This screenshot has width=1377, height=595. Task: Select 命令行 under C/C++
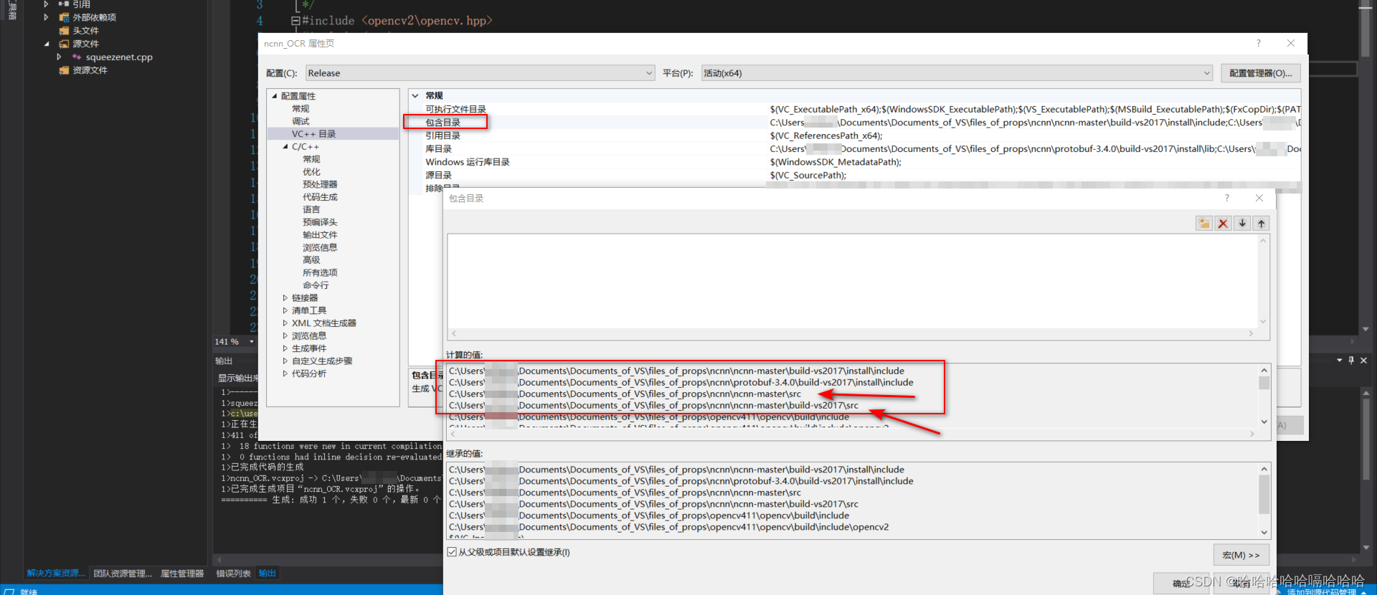click(316, 285)
